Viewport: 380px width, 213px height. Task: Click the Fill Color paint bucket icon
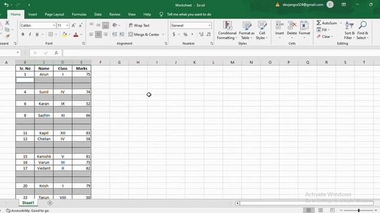65,34
